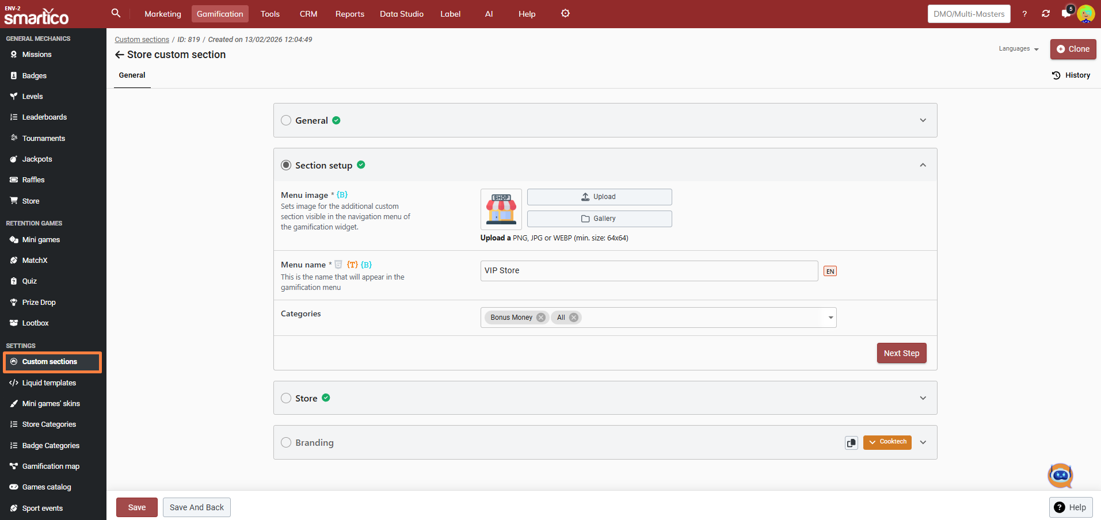This screenshot has width=1101, height=520.
Task: Click the EN language badge beside Menu name
Action: coord(830,272)
